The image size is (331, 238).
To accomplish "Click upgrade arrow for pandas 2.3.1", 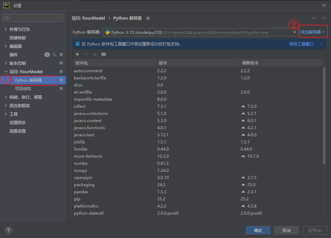I will point(243,192).
